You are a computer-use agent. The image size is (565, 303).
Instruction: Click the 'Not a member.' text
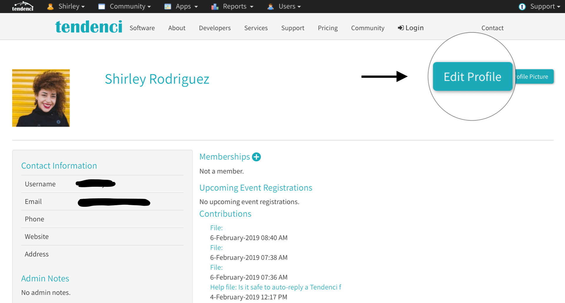pos(221,171)
